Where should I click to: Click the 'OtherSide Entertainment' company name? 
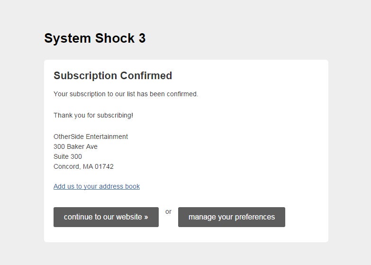pos(90,137)
